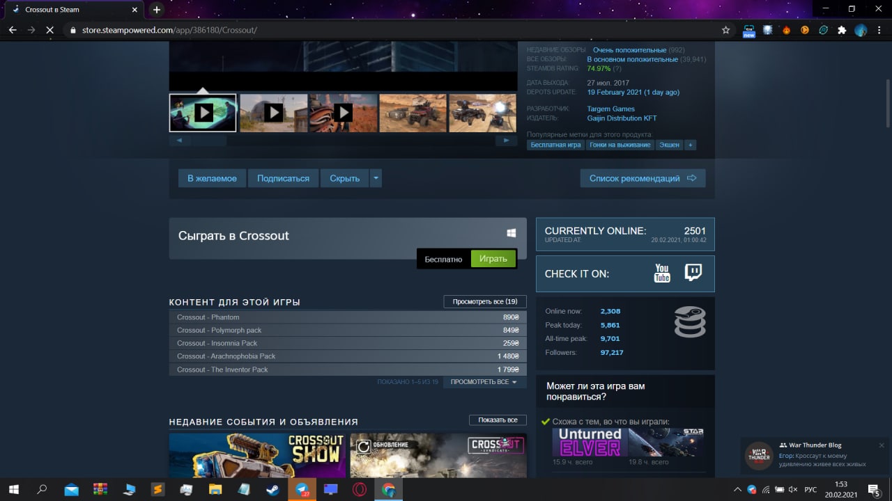Click right arrow of the media strip

click(506, 141)
